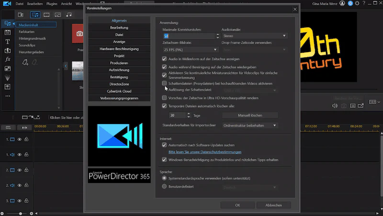Enable Schattendateien (Proxydateien) checkbox
The height and width of the screenshot is (216, 383).
pos(164,83)
